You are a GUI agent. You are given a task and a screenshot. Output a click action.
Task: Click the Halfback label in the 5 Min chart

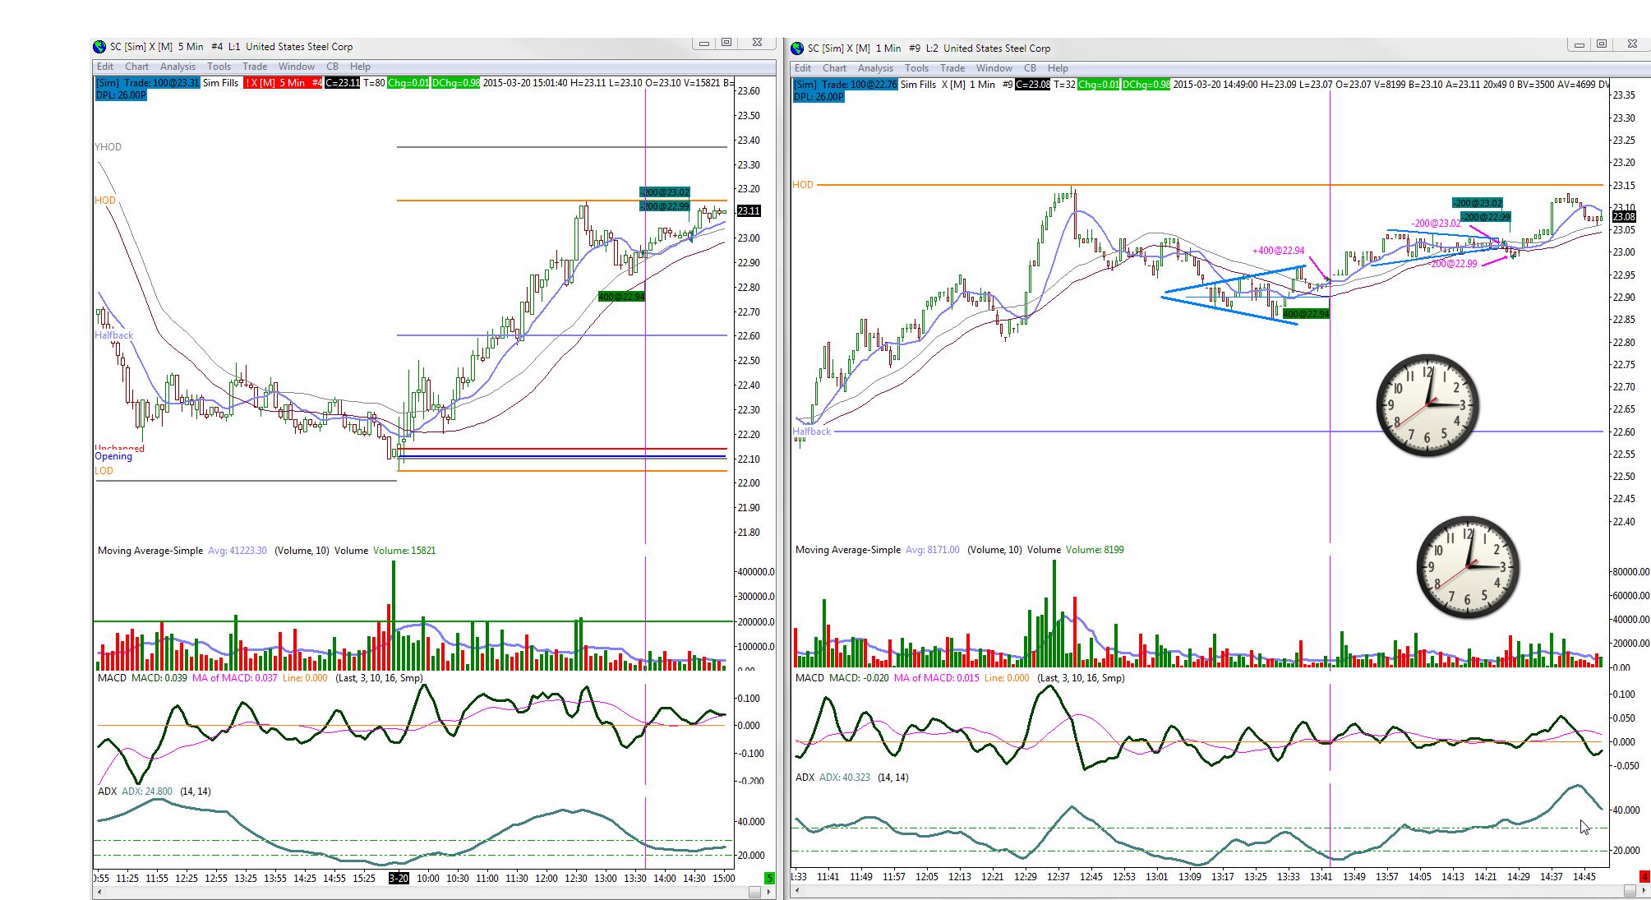click(113, 335)
